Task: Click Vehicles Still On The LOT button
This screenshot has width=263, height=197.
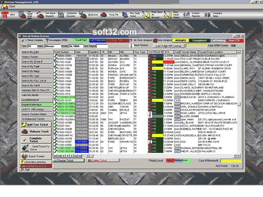Action: click(36, 90)
